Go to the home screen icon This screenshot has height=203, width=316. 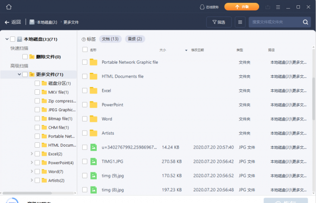pos(9,7)
